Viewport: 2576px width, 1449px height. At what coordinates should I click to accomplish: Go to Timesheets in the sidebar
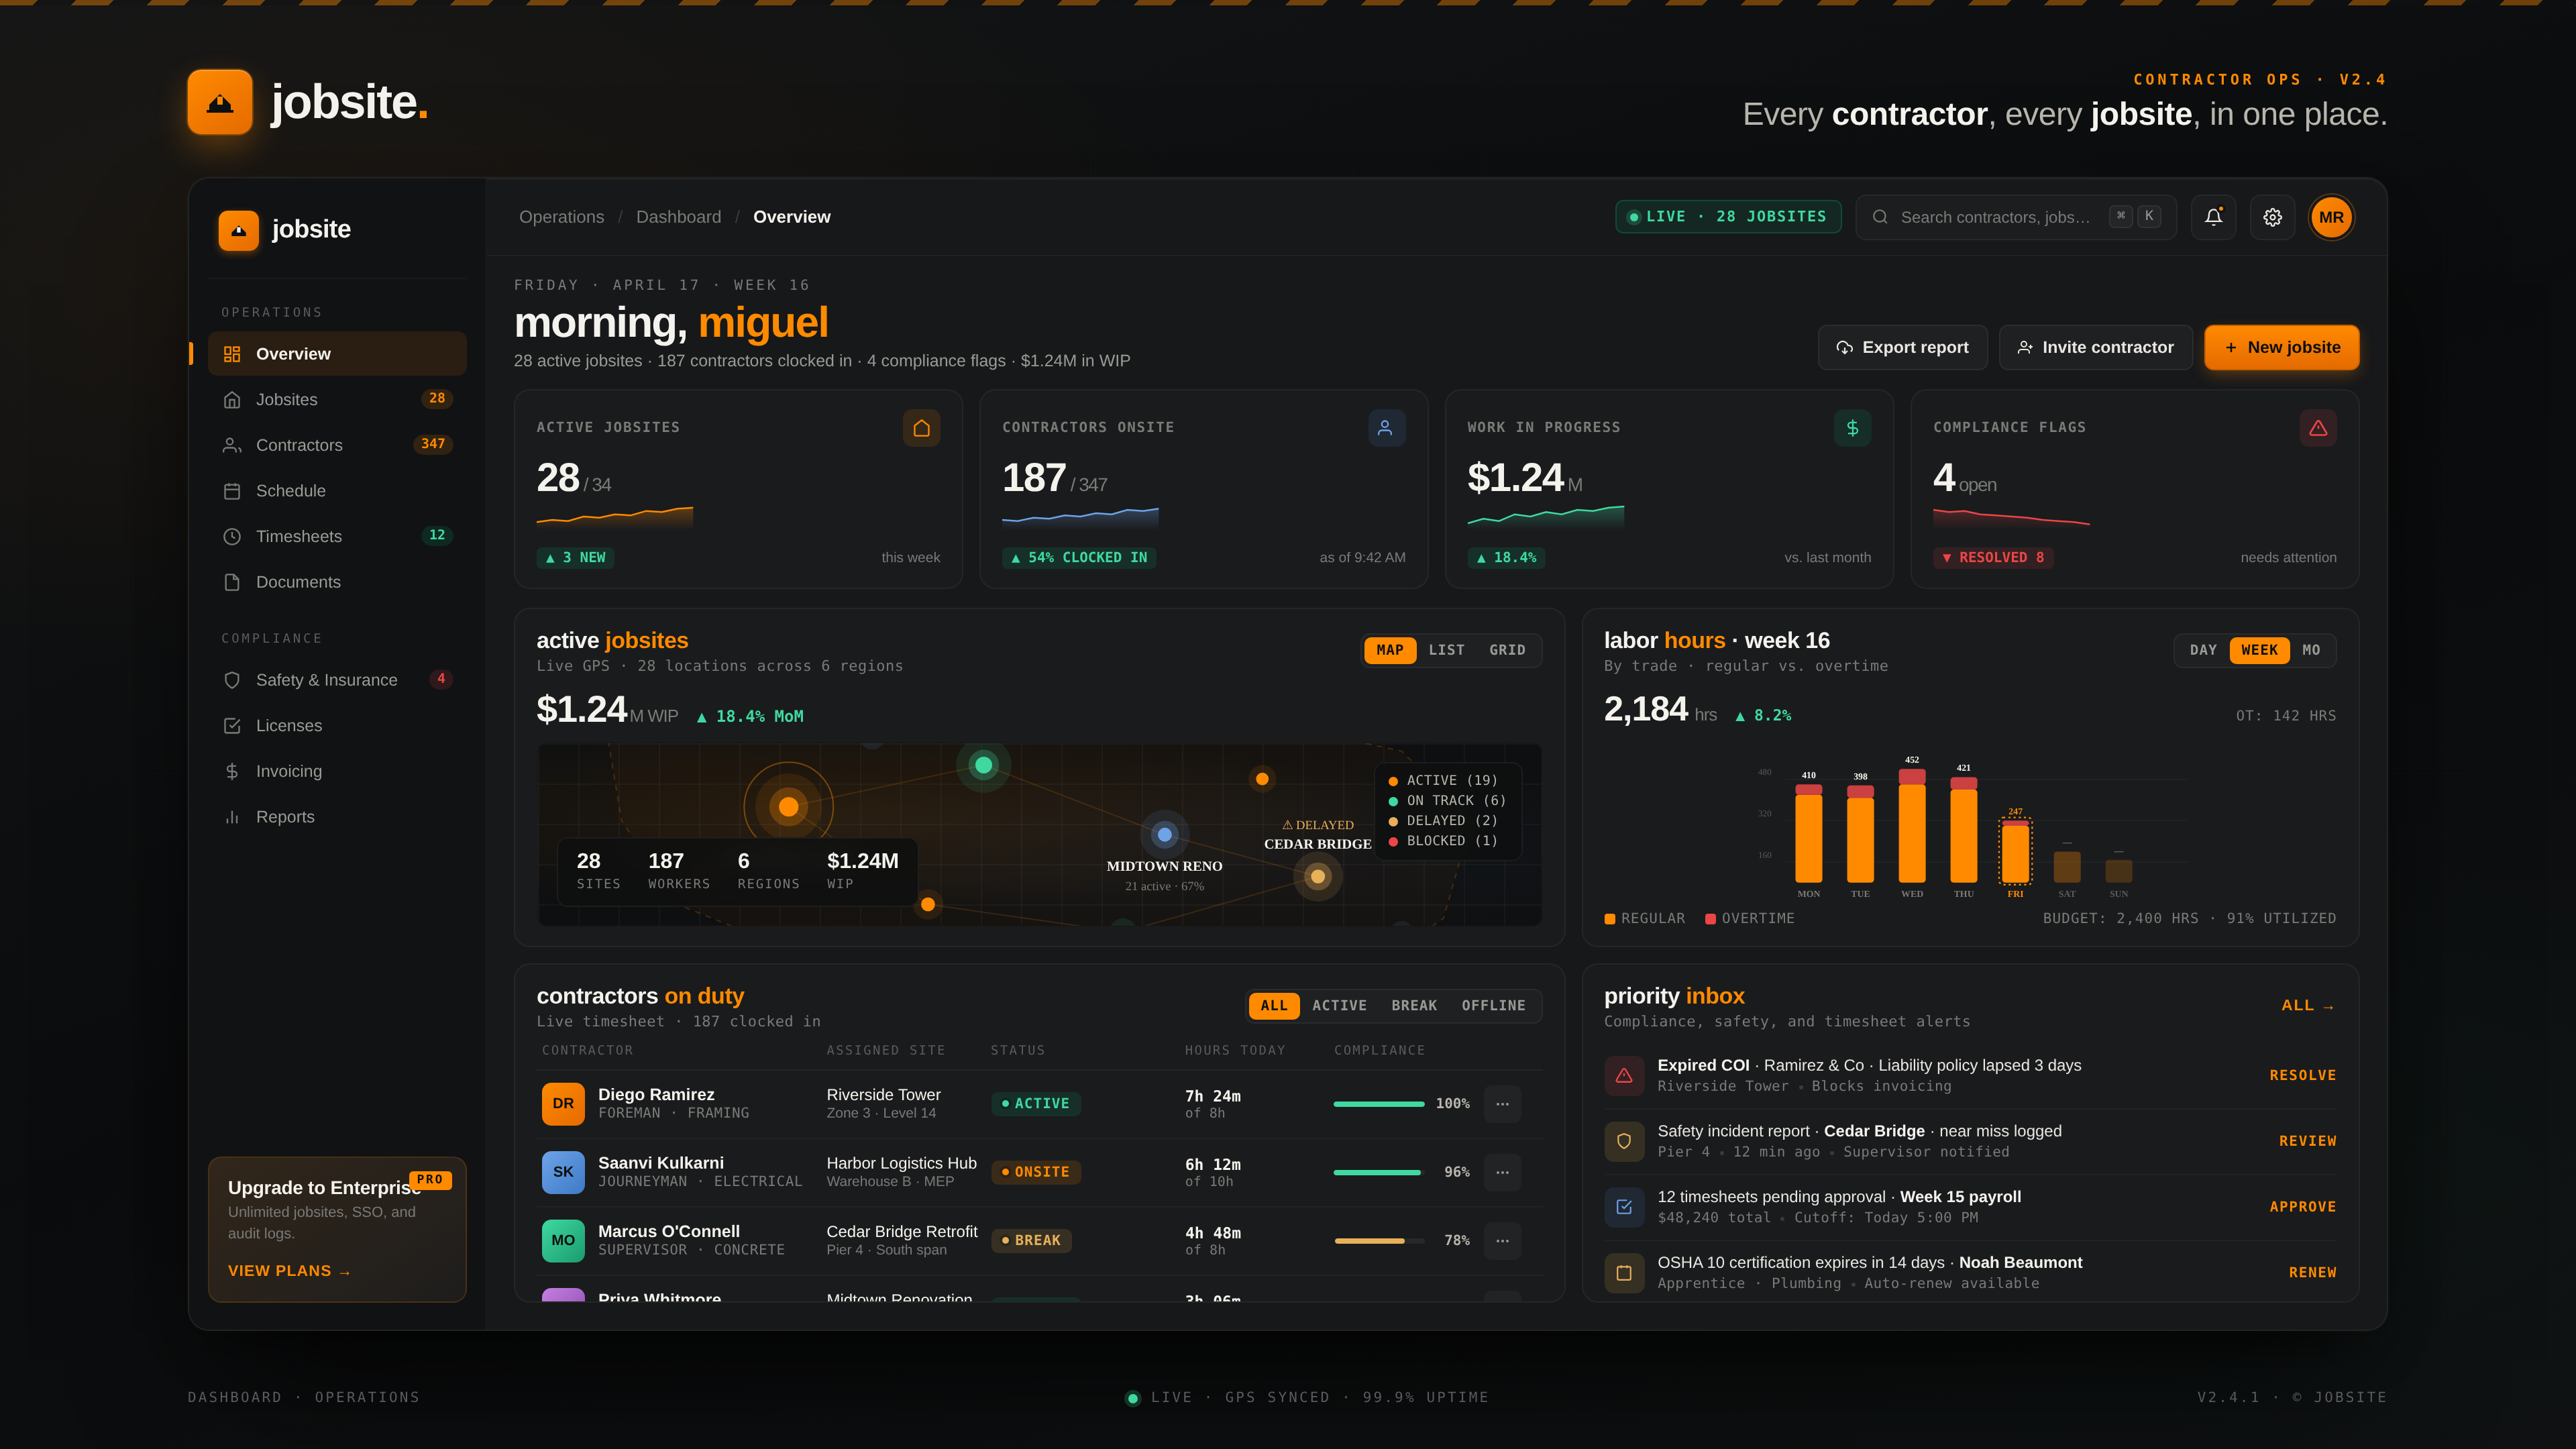pos(298,536)
